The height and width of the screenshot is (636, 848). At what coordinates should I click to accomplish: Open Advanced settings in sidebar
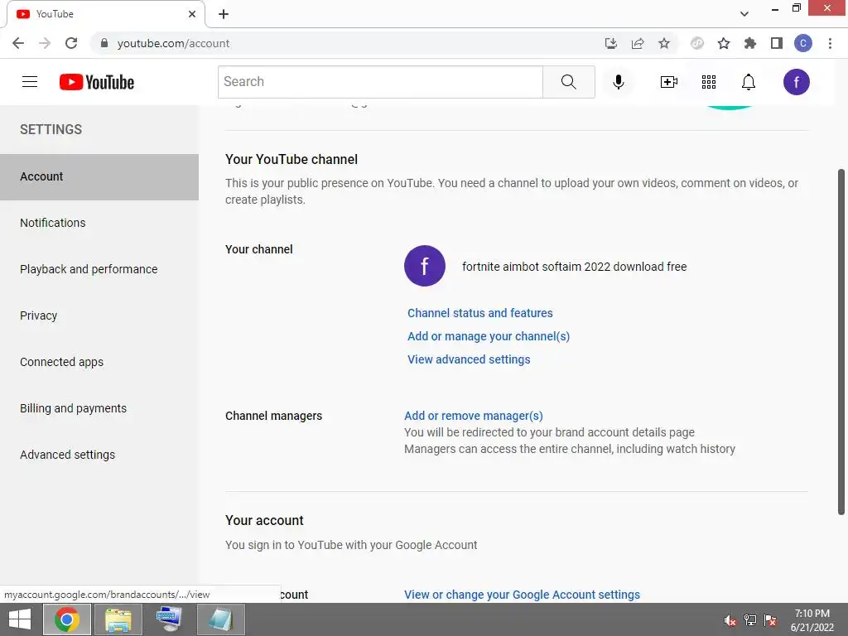pyautogui.click(x=99, y=455)
